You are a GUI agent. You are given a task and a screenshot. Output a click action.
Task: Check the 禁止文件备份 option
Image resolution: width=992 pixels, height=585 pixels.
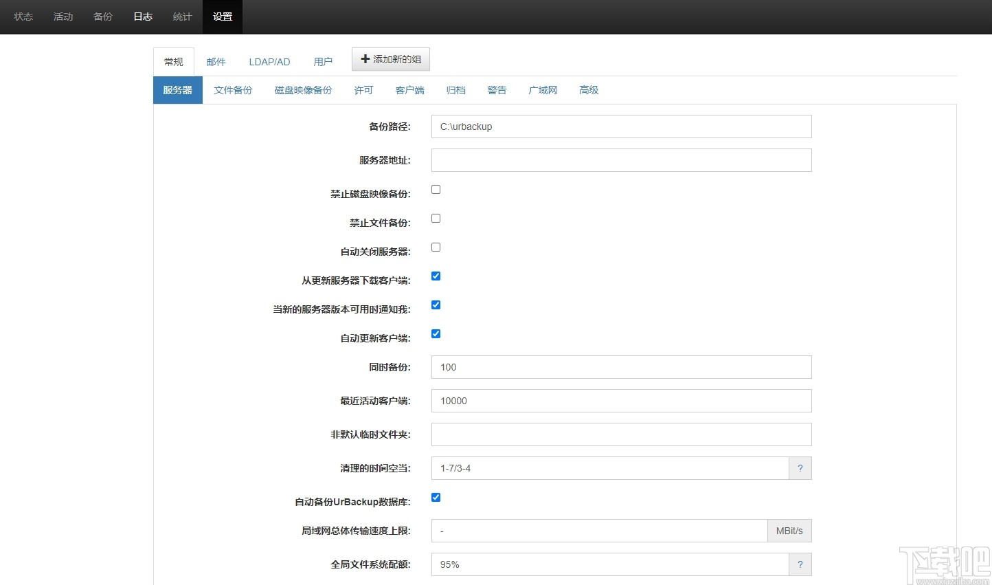(436, 218)
